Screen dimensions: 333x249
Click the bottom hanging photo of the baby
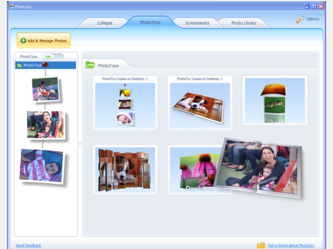pos(42,166)
